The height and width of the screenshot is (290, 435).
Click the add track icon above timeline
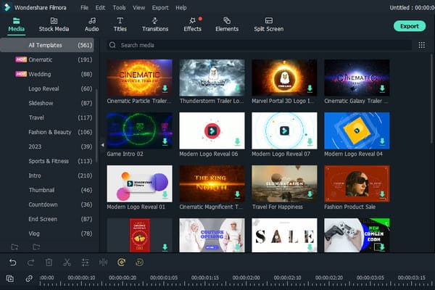coord(10,278)
